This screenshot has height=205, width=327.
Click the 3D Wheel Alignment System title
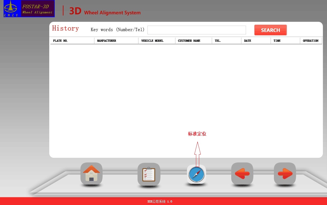click(105, 11)
